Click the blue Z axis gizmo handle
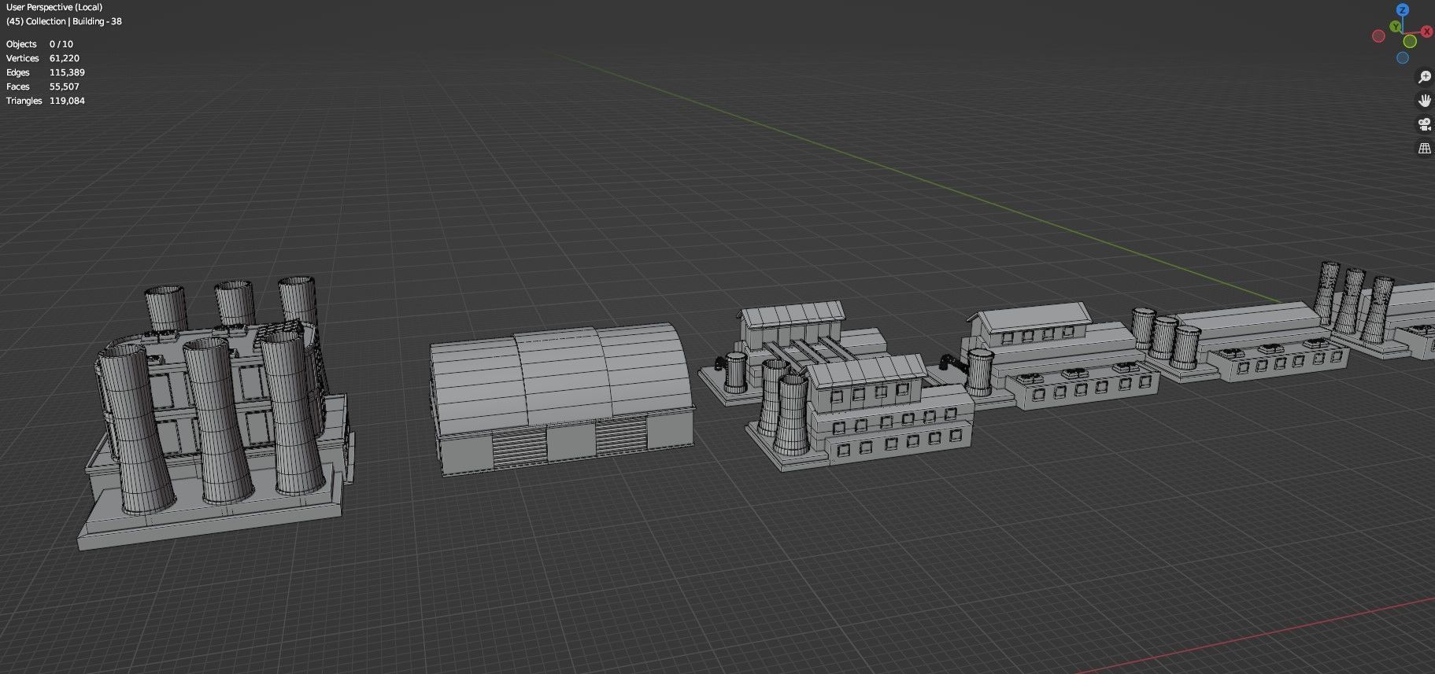 (x=1402, y=9)
